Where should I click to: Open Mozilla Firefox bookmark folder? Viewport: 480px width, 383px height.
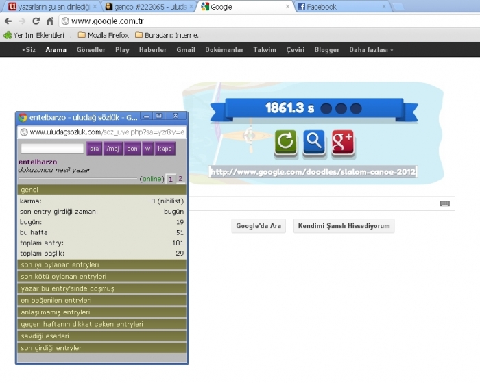(104, 35)
